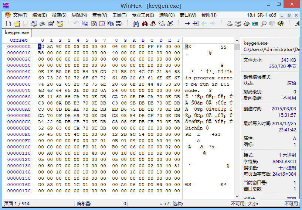Screen dimensions: 302x210
Task: Open the 帮助(H) menu
Action: coord(209,15)
